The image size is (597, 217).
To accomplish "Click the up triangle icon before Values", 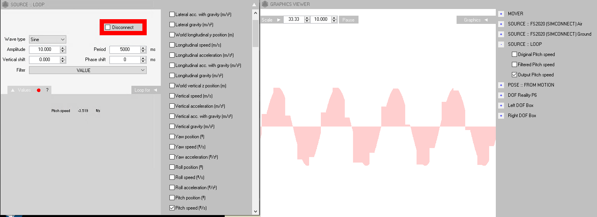I will 13,90.
